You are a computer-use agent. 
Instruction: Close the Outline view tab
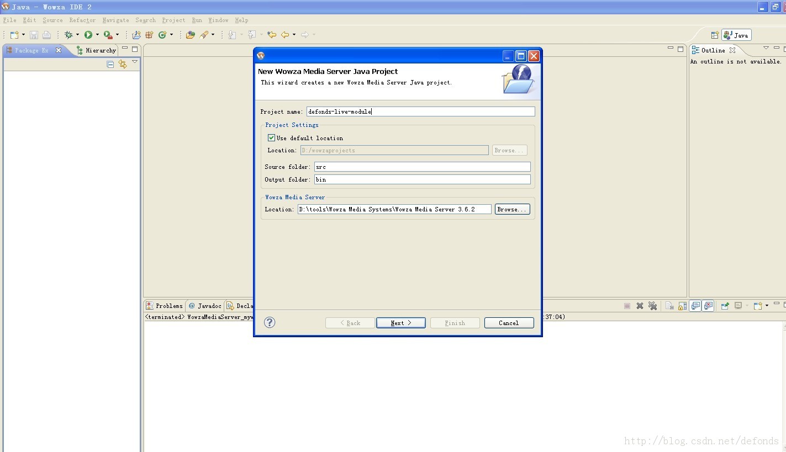(732, 50)
